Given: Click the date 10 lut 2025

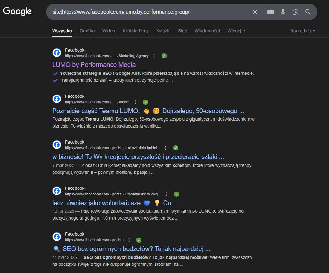Looking at the screenshot, I should tap(63, 211).
